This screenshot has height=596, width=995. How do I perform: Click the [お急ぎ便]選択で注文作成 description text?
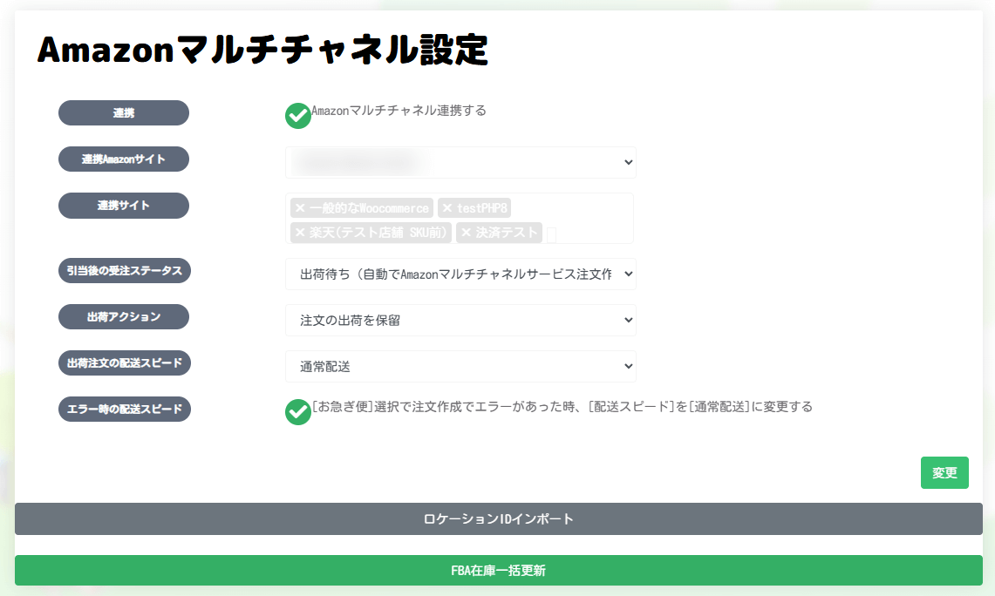pyautogui.click(x=562, y=406)
